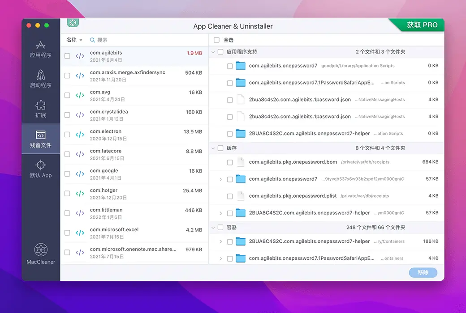
Task: Select the 残留文件 sidebar icon
Action: point(41,135)
